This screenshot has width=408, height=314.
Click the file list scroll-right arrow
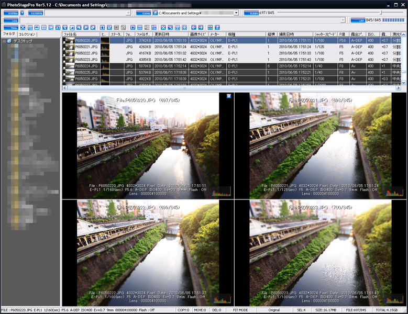(398, 88)
